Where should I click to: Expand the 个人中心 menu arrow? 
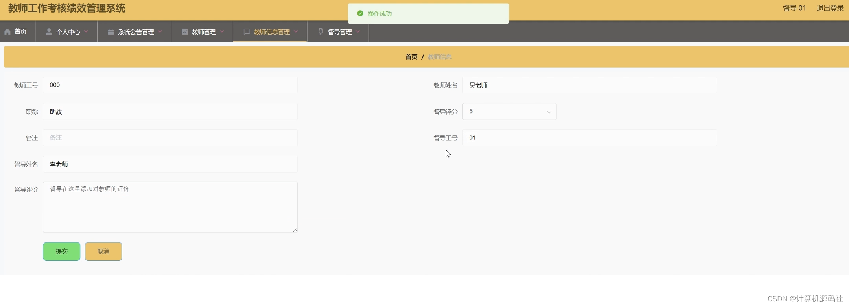tap(86, 31)
